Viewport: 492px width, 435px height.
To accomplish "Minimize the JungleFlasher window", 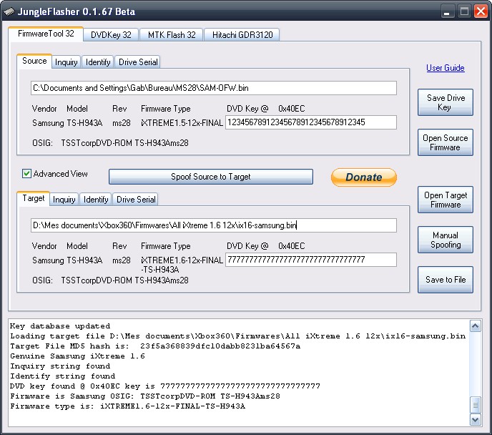I will click(448, 12).
